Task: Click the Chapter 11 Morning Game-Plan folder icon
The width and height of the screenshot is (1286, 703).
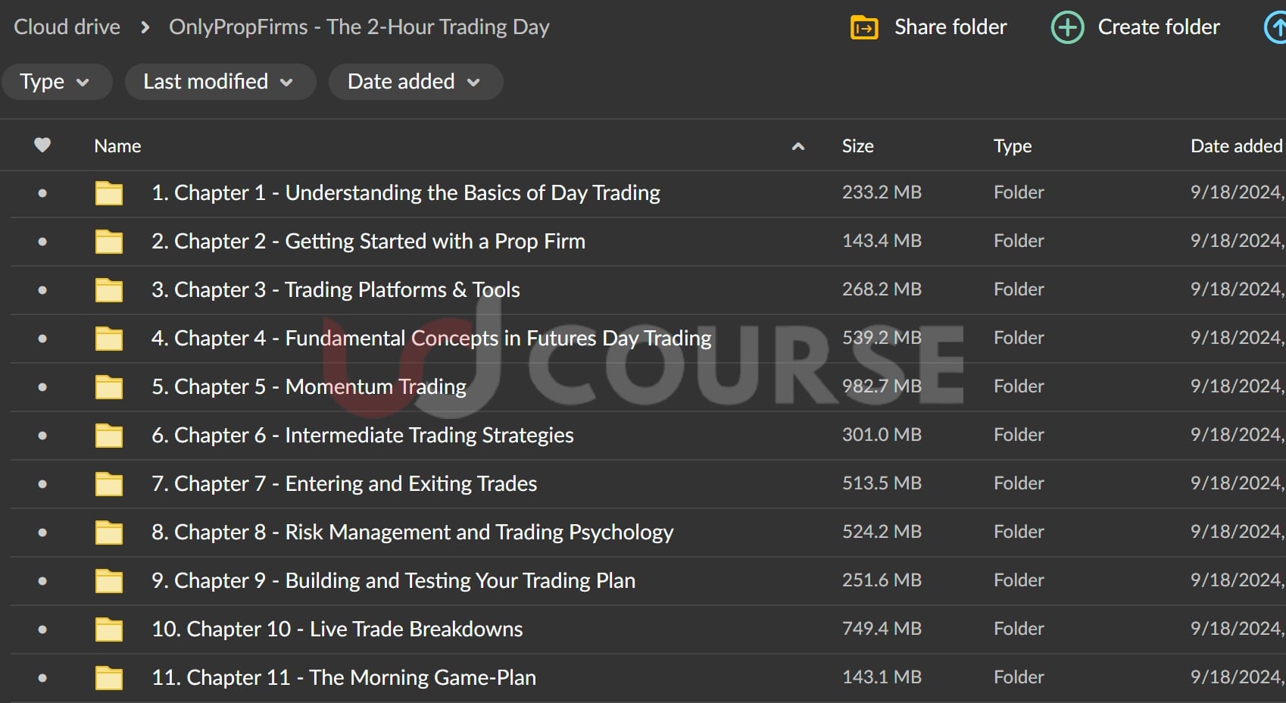Action: click(109, 678)
